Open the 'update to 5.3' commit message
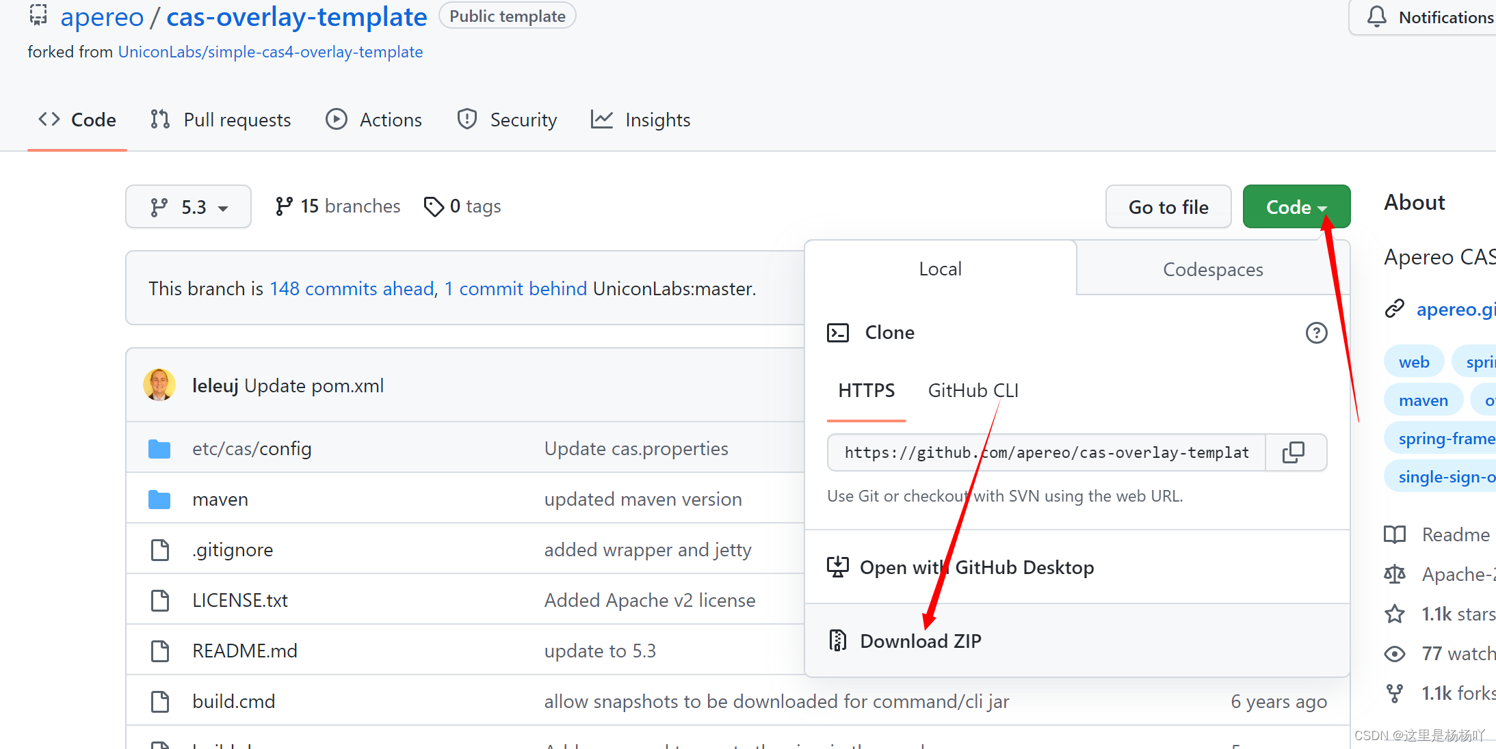1496x749 pixels. click(x=600, y=651)
